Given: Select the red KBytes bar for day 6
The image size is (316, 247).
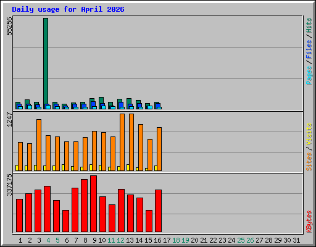Looking at the screenshot, I should pos(65,221).
